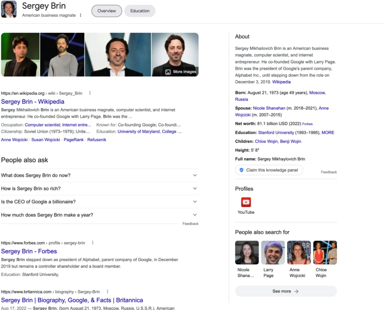Expand 'How much does Sergey Brin make a year?'
The width and height of the screenshot is (384, 310).
[100, 215]
